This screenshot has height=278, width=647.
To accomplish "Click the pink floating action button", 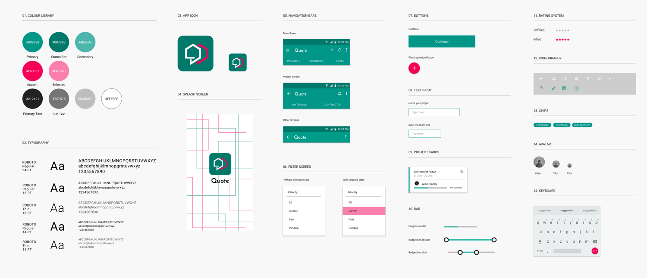I will (414, 68).
